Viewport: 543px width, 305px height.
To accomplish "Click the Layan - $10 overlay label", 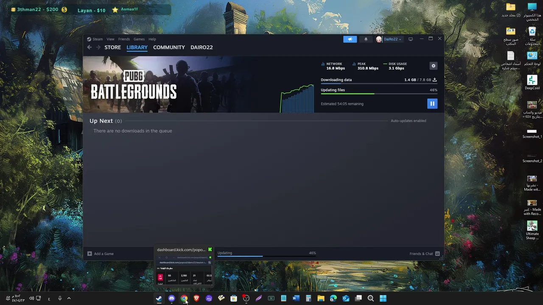I will 92,10.
